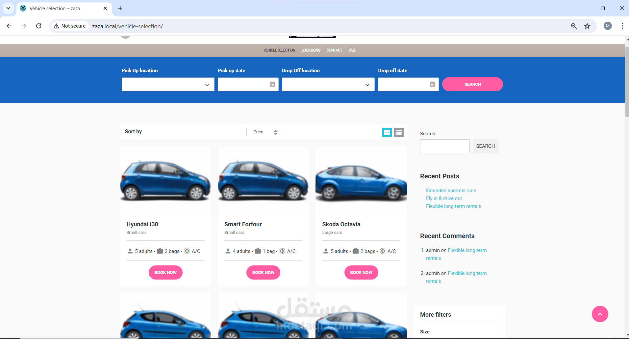This screenshot has width=629, height=339.
Task: Click the adults icon on Hyundai i30 card
Action: click(130, 251)
